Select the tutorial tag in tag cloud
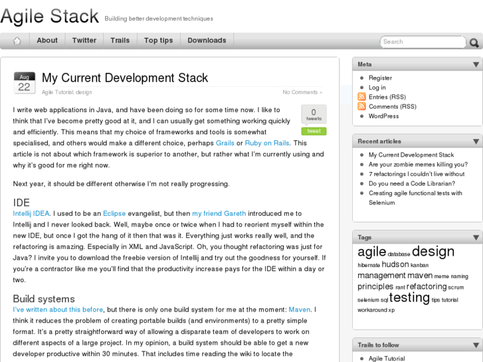Viewport: 483px width, 362px height. [450, 300]
